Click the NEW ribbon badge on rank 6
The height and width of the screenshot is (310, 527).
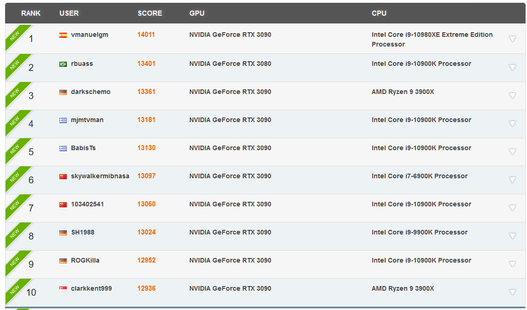pyautogui.click(x=15, y=177)
